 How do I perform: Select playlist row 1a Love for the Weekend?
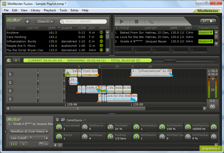click(x=164, y=37)
